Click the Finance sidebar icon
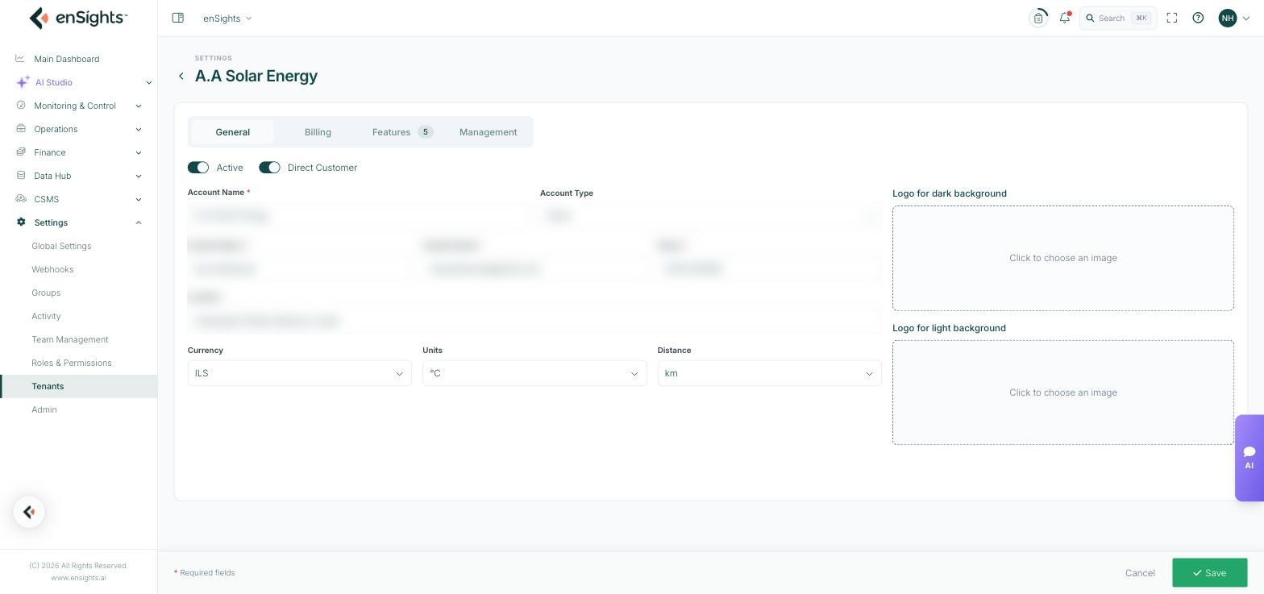The image size is (1264, 594). pos(21,152)
